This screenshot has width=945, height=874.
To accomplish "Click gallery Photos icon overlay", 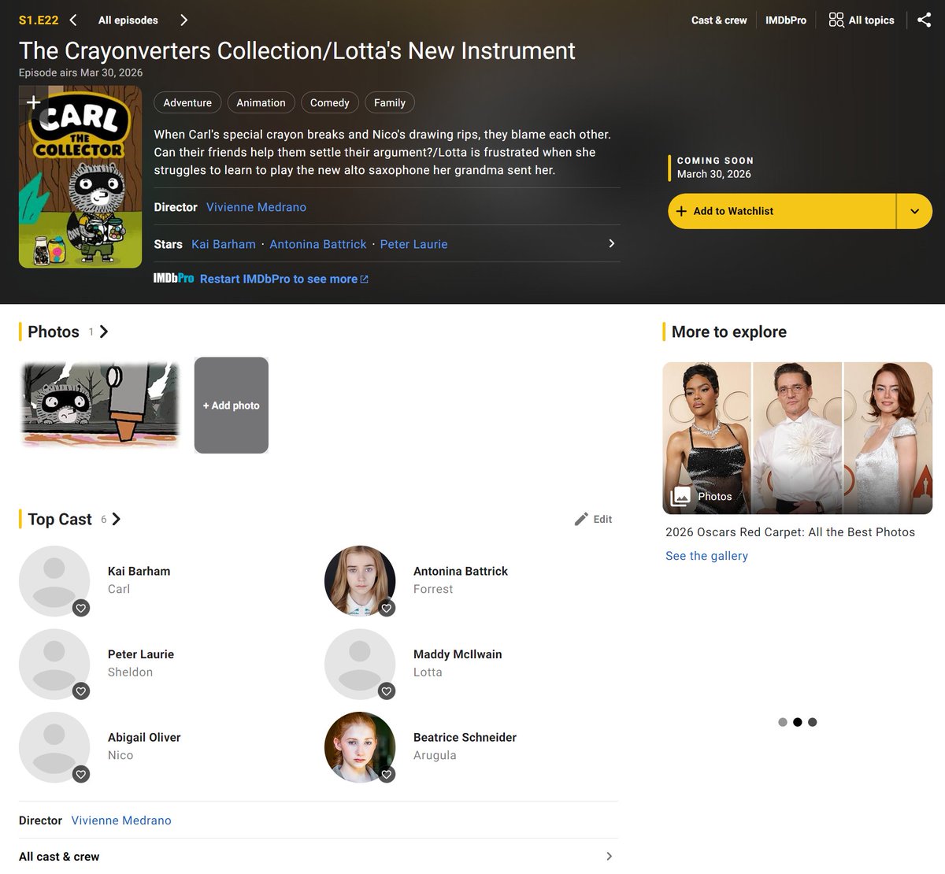I will tap(680, 496).
